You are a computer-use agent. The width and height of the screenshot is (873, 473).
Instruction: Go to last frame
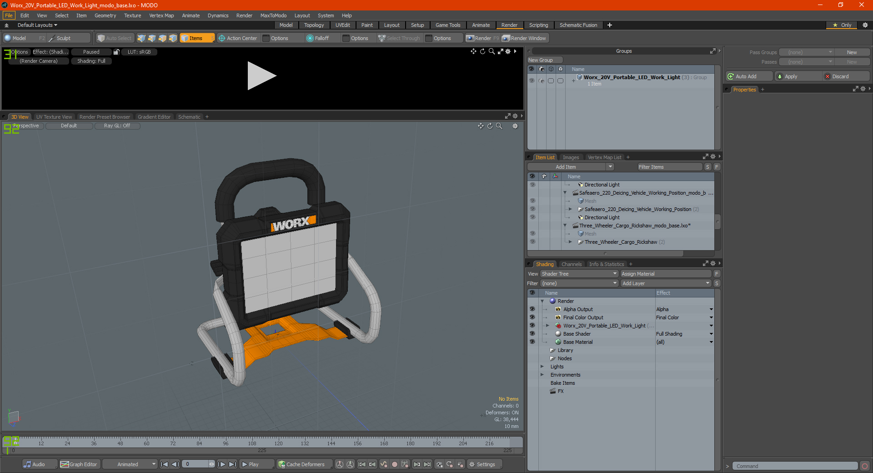(x=232, y=464)
